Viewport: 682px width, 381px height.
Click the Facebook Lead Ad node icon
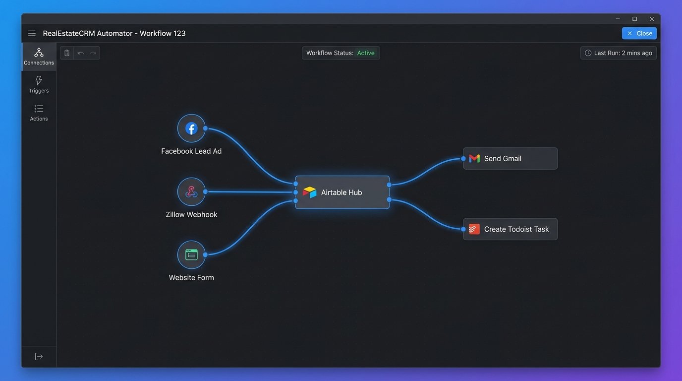[191, 128]
